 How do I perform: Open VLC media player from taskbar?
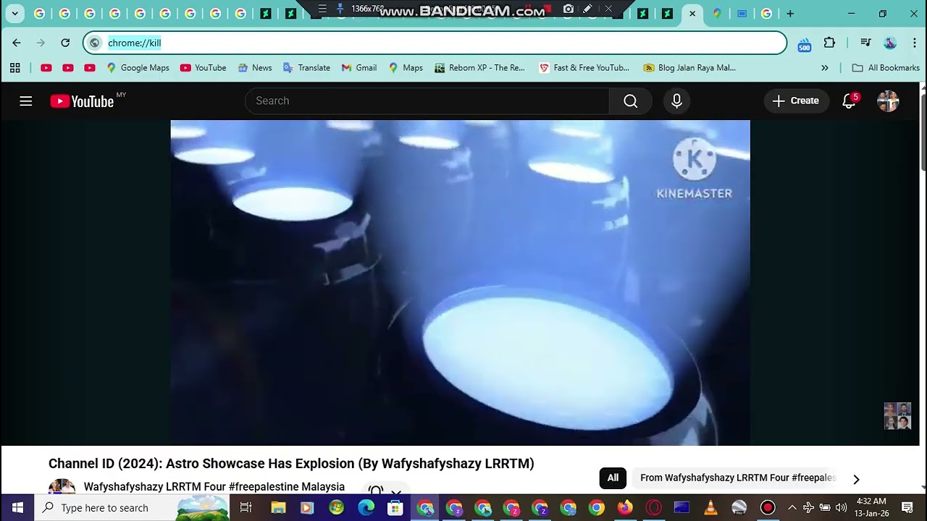[x=710, y=507]
